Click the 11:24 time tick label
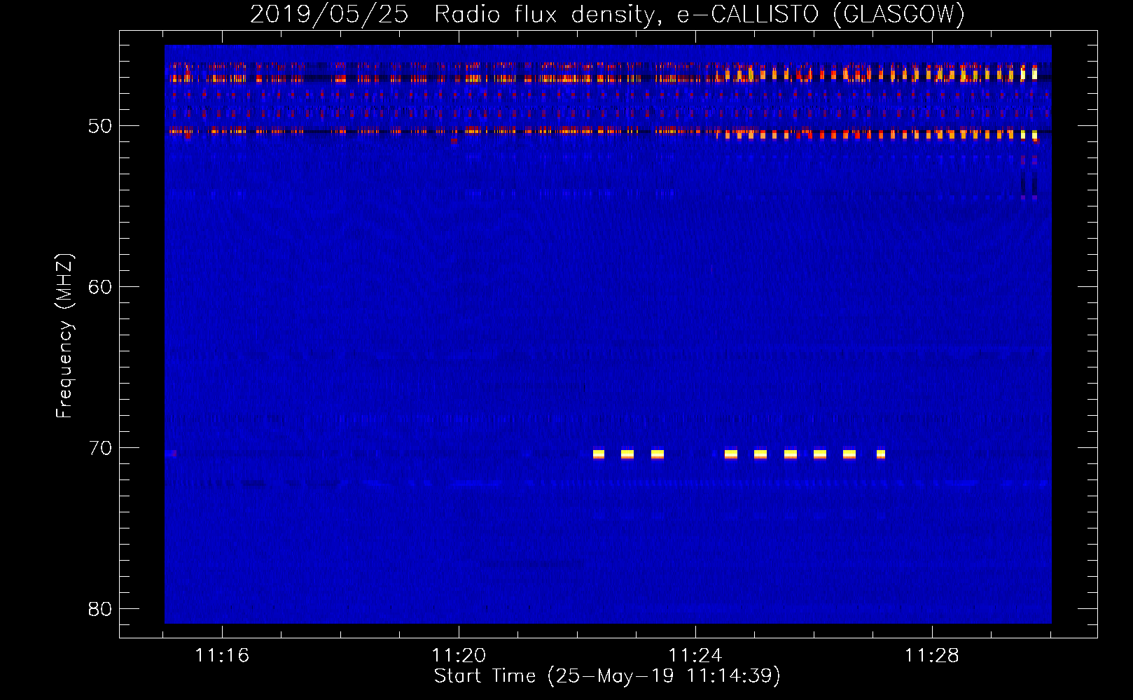 click(x=695, y=656)
